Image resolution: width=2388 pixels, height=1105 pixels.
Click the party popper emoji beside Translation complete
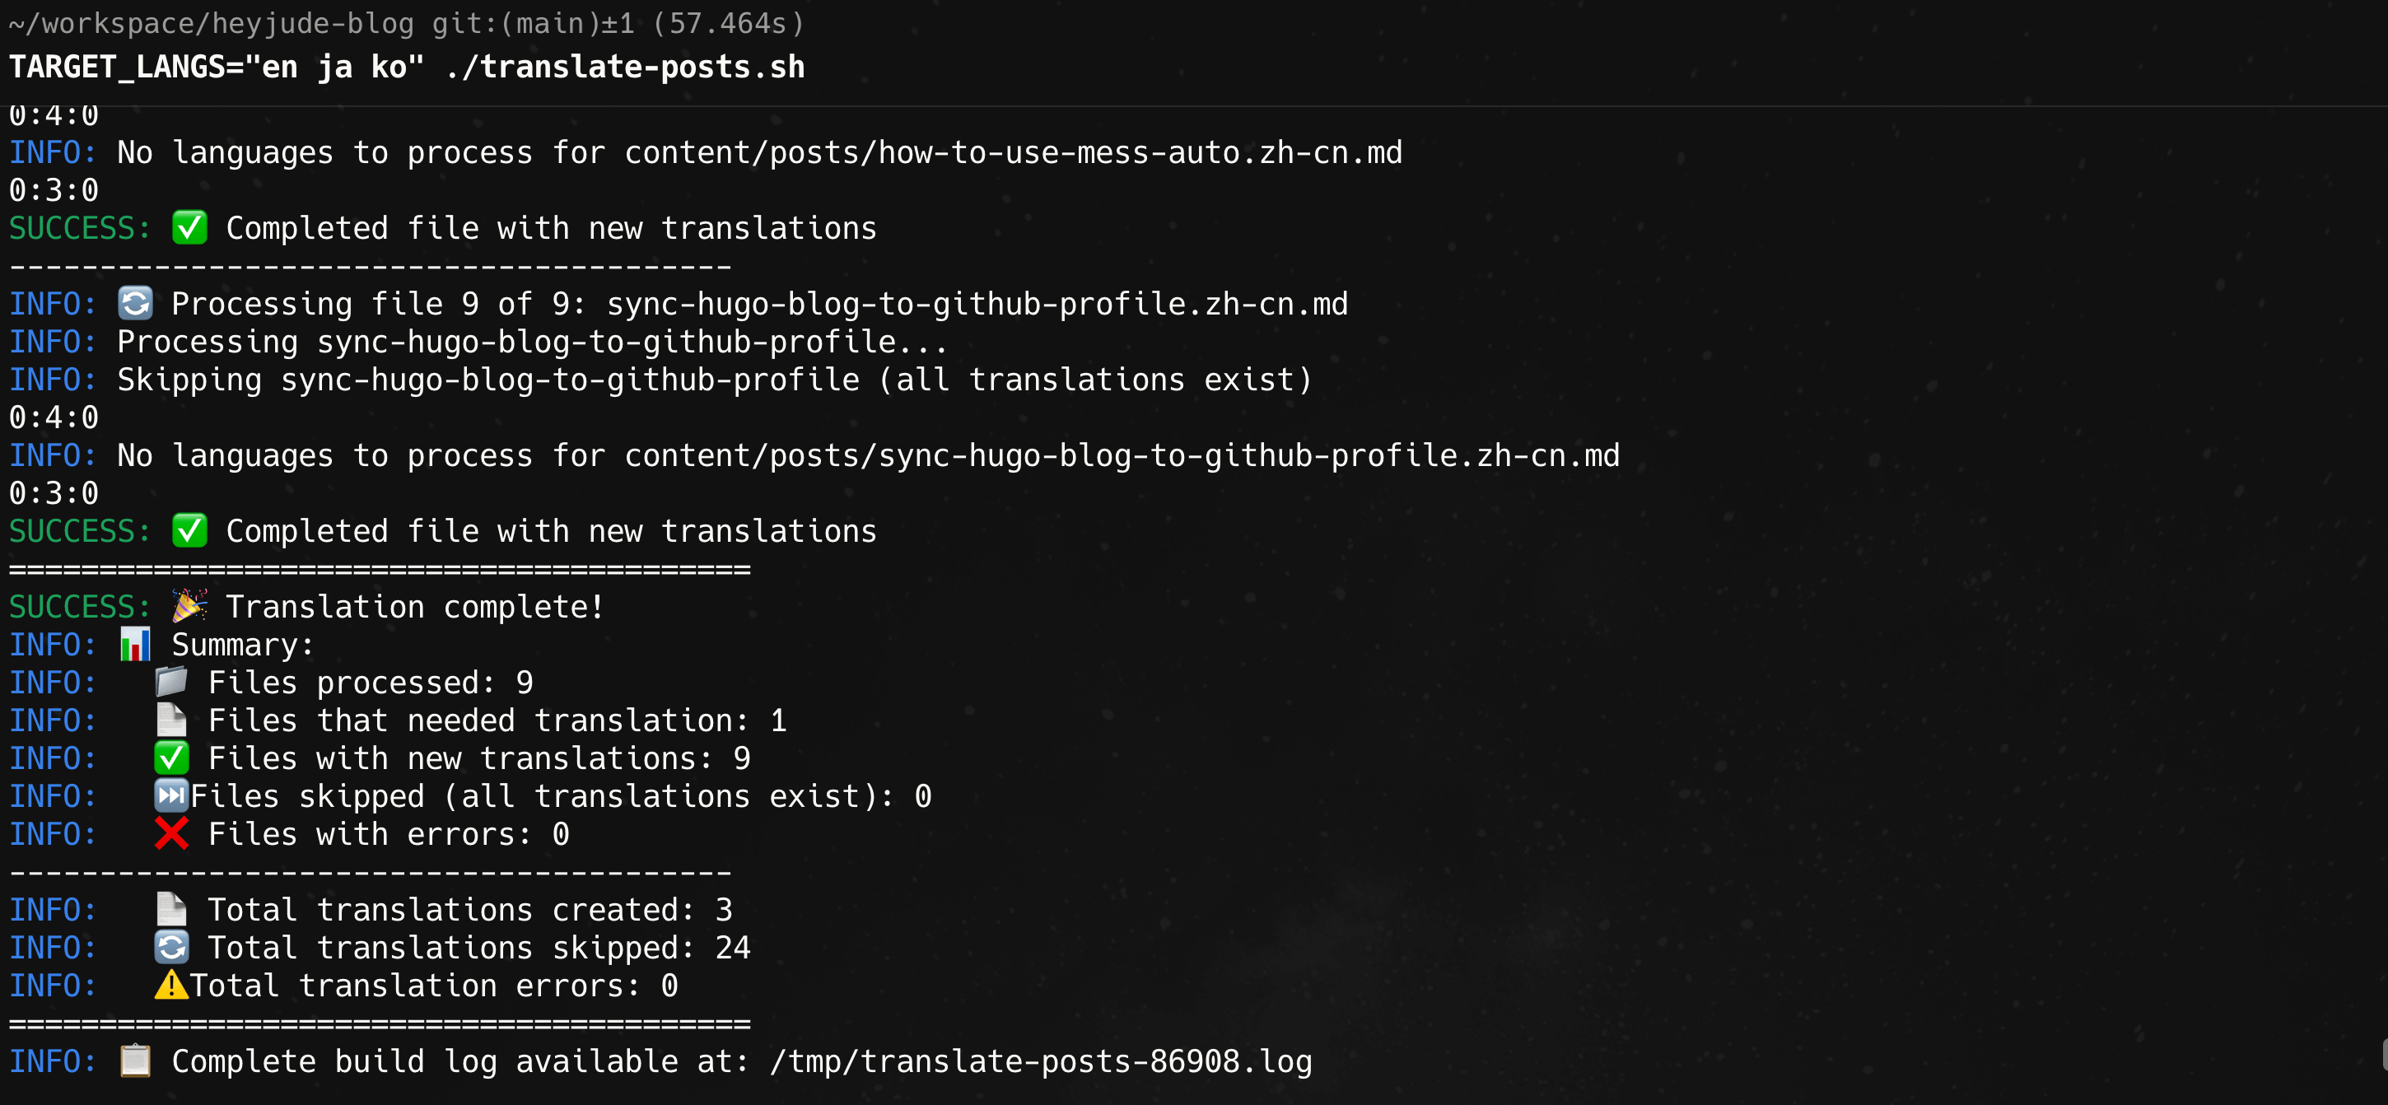point(189,606)
